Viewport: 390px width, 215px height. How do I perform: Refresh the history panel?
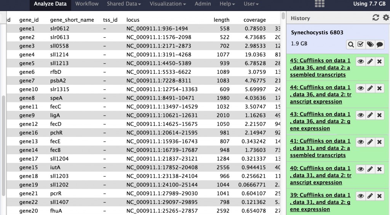click(376, 18)
